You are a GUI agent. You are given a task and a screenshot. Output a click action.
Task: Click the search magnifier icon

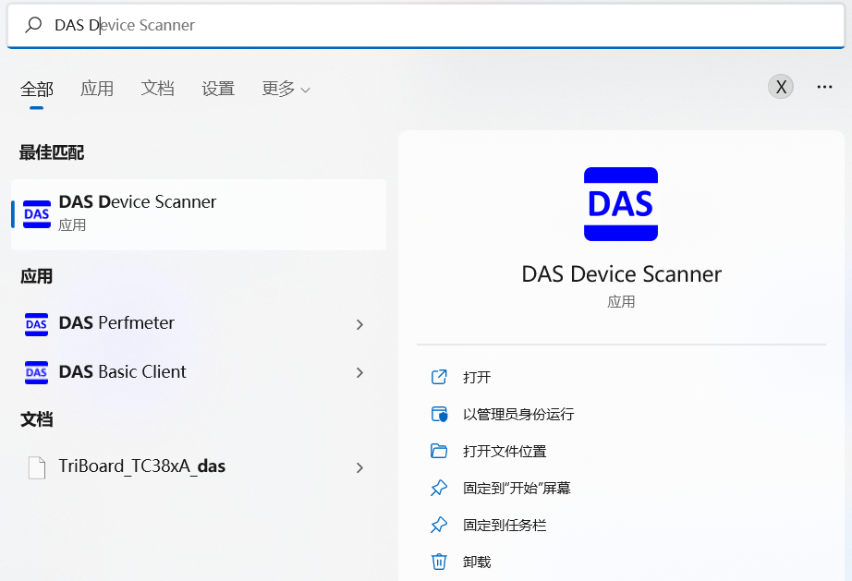click(33, 25)
